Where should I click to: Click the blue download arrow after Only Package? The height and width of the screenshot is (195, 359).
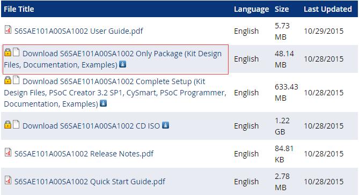click(123, 64)
